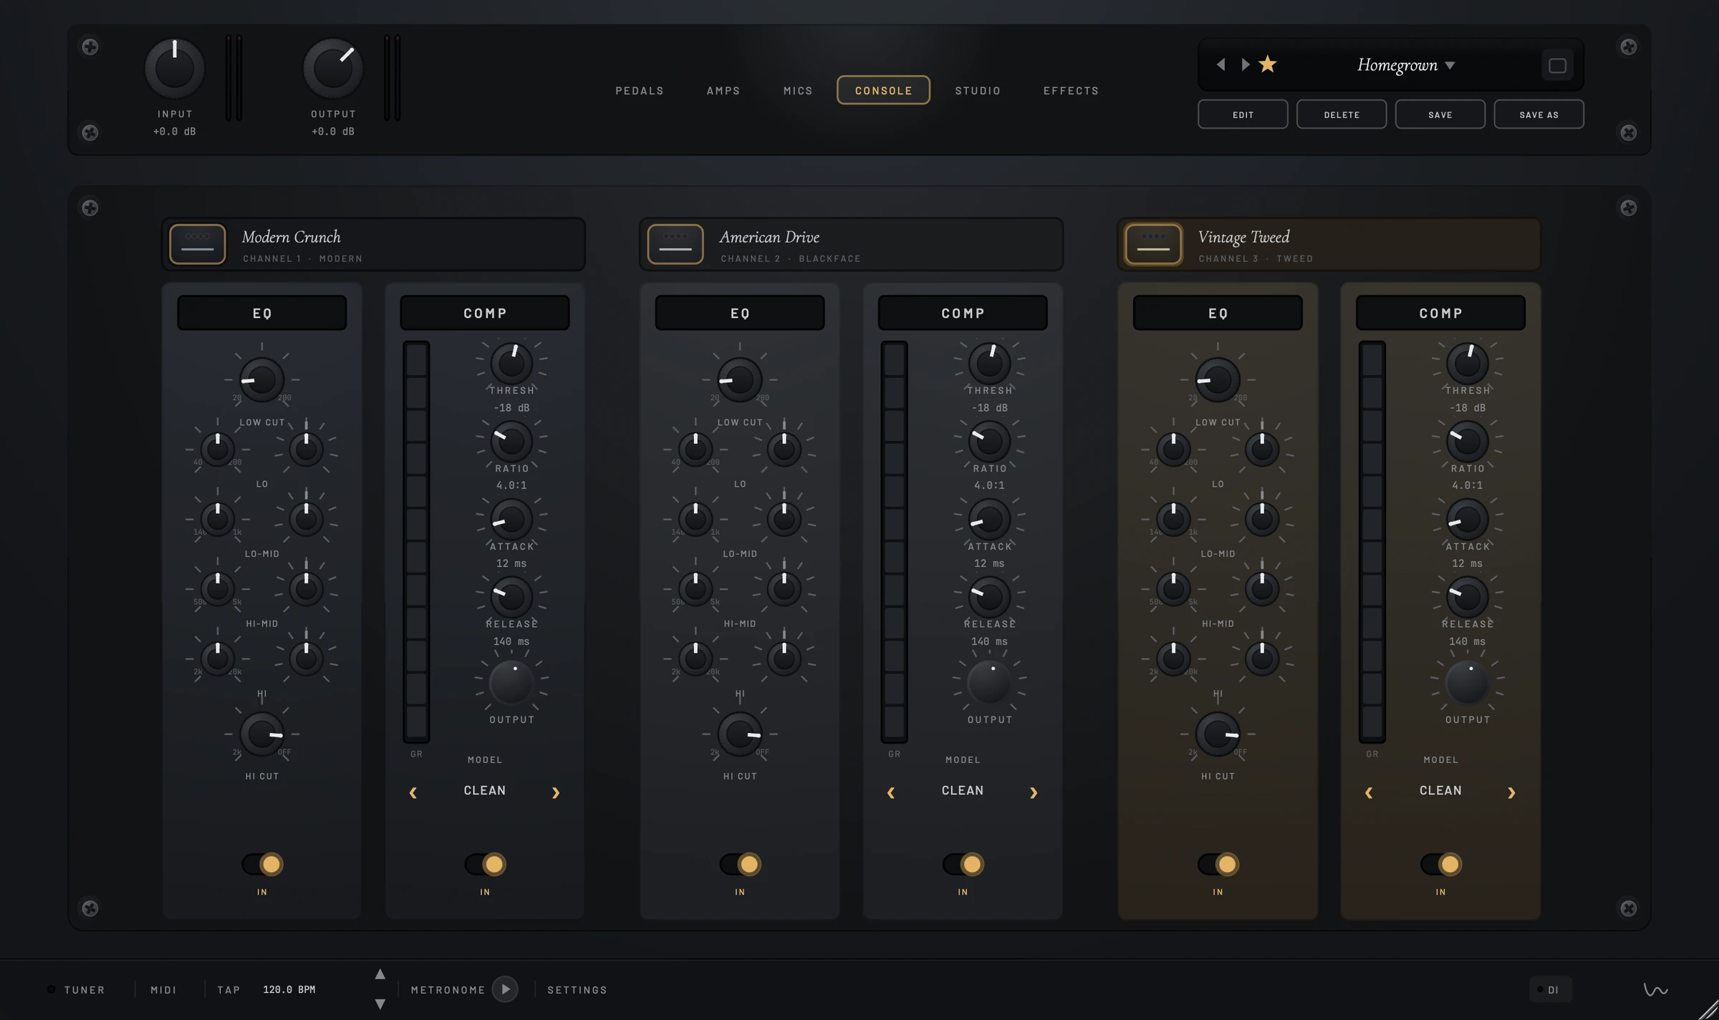This screenshot has width=1719, height=1020.
Task: Click Modern Crunch RATIO knob
Action: (x=511, y=441)
